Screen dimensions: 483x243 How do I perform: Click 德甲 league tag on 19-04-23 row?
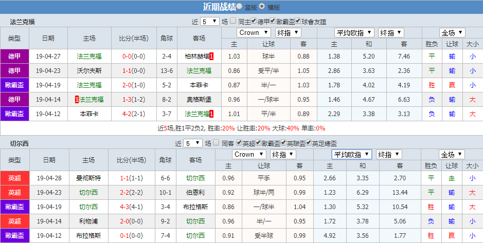14,71
